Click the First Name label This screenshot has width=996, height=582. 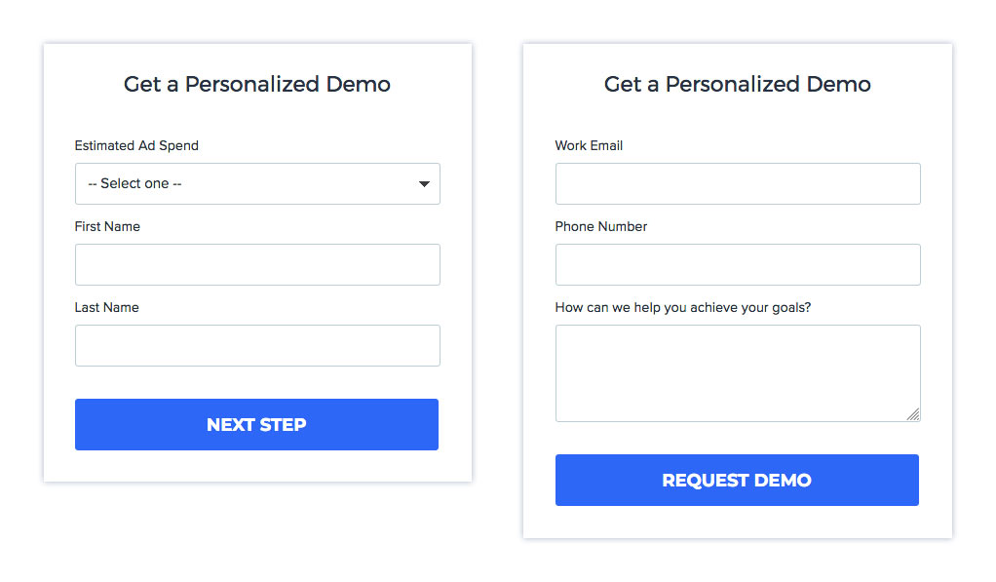[107, 226]
